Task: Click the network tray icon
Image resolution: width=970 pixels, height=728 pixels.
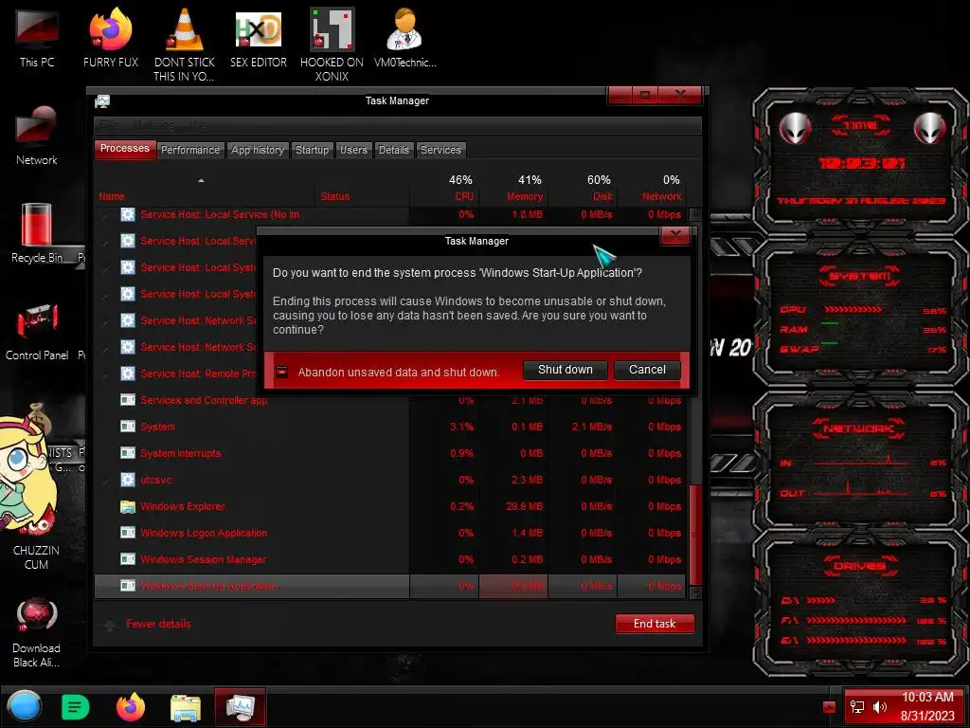Action: point(856,706)
